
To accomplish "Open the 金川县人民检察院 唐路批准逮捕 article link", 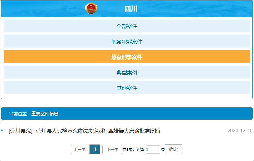I will tap(98, 131).
